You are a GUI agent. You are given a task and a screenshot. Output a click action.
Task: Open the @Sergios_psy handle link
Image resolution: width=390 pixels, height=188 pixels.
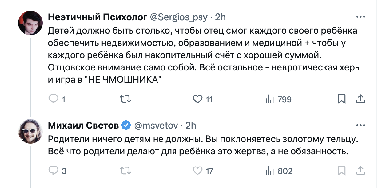click(178, 17)
